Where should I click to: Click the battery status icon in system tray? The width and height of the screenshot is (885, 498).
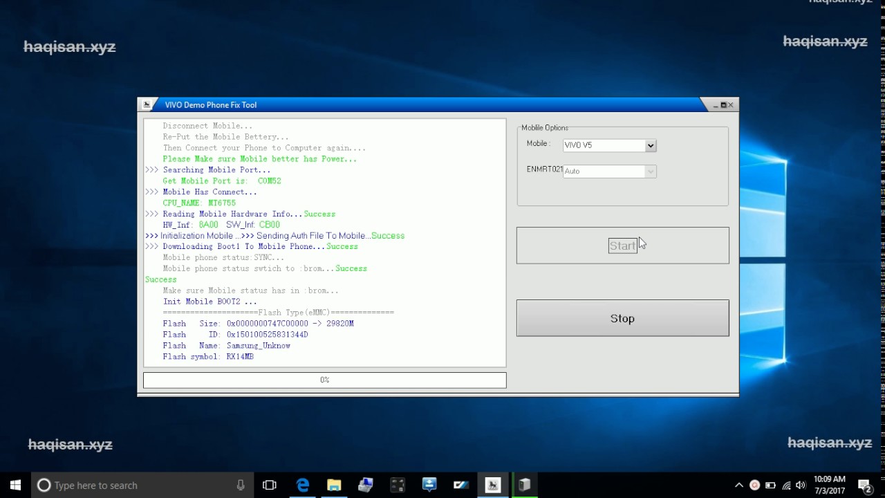(x=770, y=485)
